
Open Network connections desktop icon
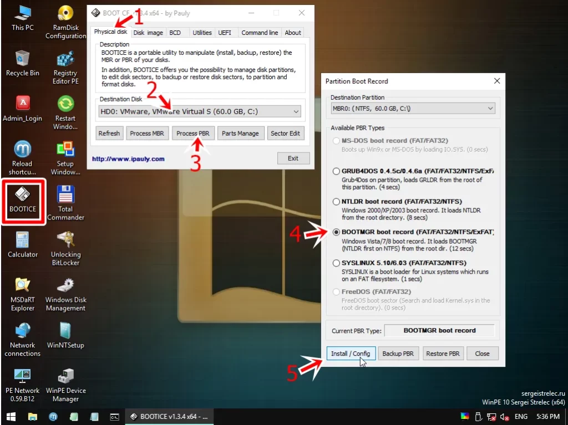tap(22, 340)
